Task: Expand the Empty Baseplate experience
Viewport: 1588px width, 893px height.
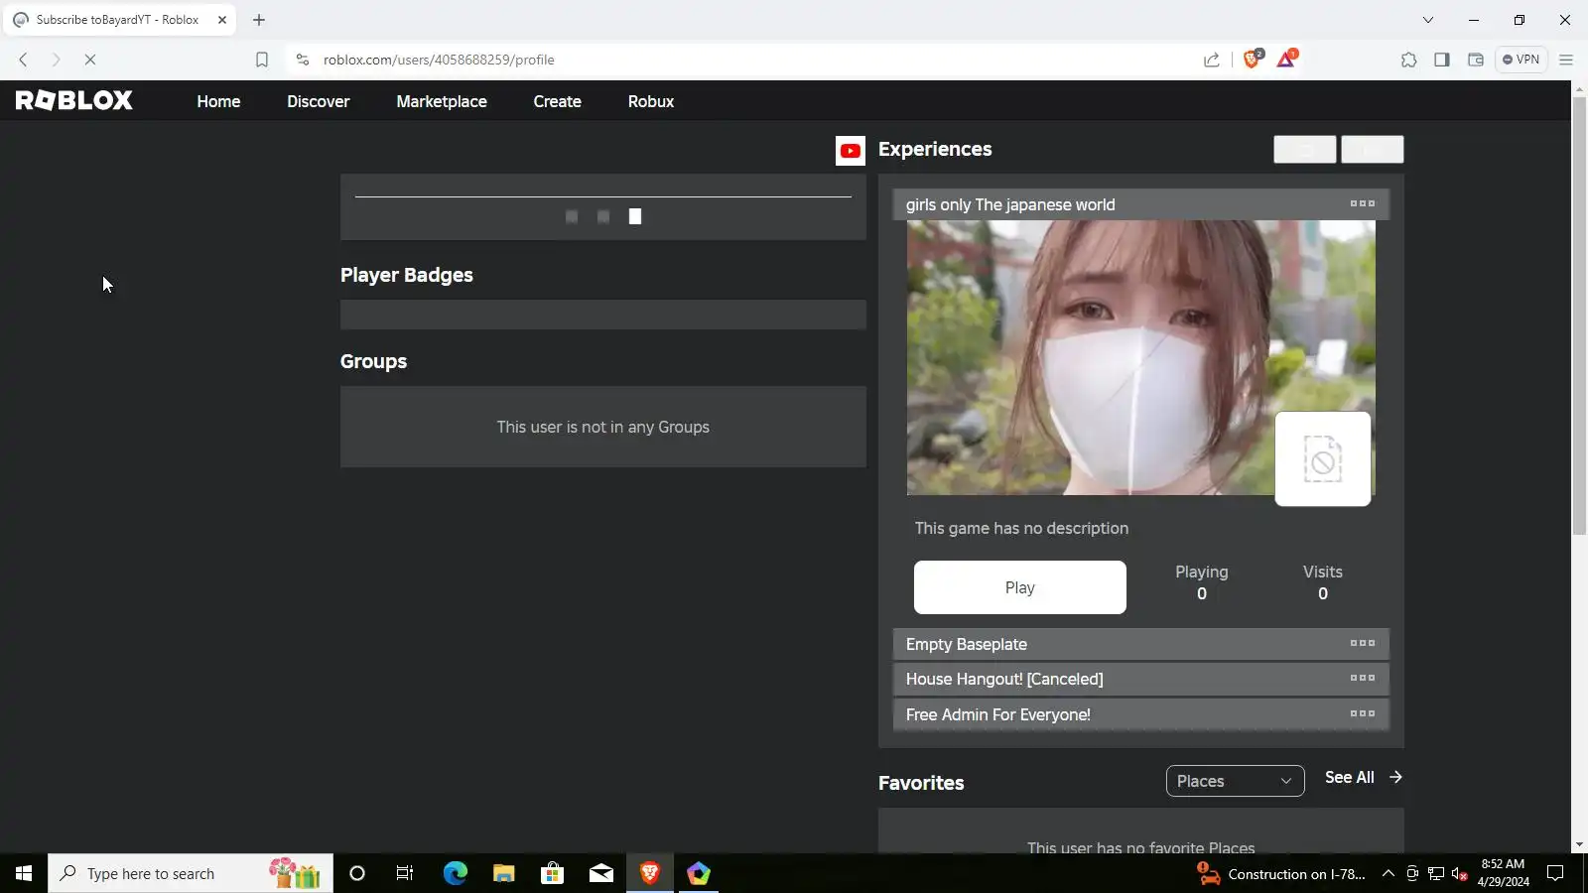Action: [x=1141, y=644]
